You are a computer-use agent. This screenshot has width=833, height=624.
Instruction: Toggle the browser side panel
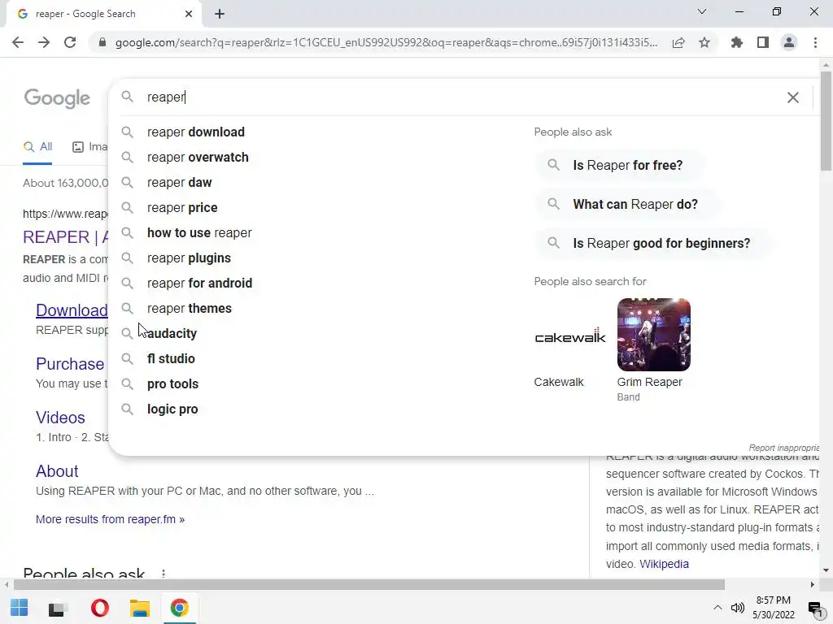(x=763, y=42)
